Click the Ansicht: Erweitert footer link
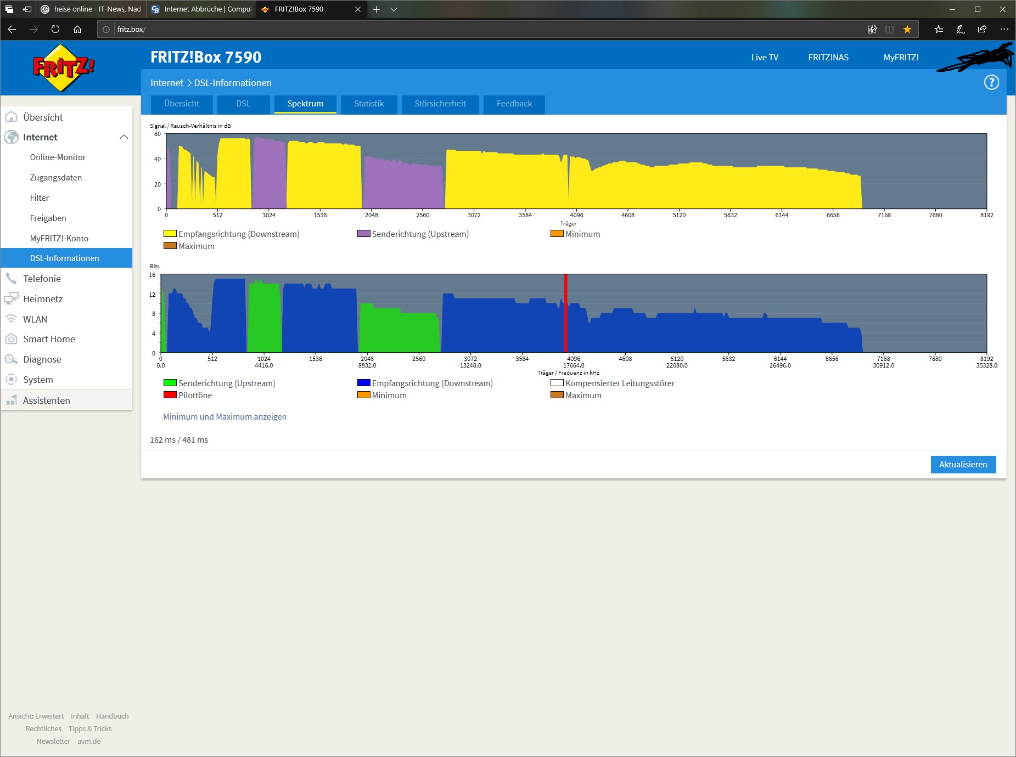Screen dimensions: 1016x757 [x=36, y=716]
